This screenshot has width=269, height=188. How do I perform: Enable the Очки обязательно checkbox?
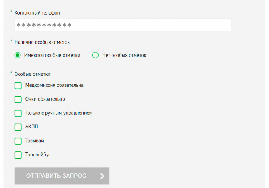(x=18, y=99)
